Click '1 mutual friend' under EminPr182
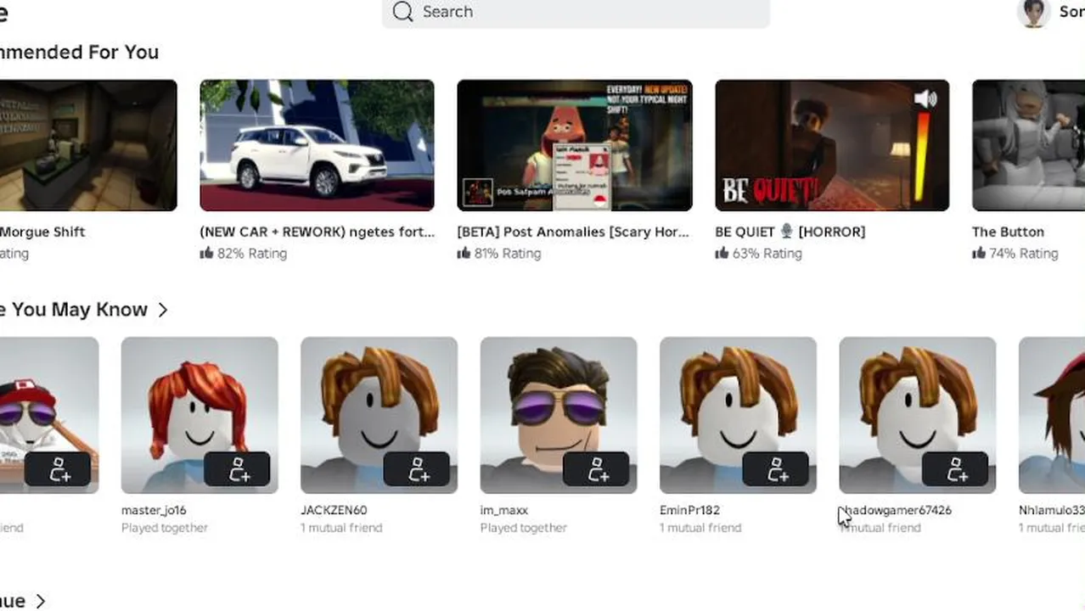This screenshot has width=1085, height=611. click(x=700, y=528)
